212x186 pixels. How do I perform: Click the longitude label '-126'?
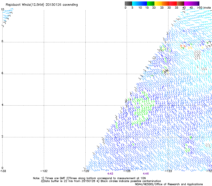127,171
